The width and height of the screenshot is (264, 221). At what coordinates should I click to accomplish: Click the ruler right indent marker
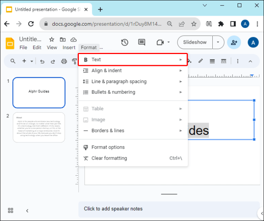click(252, 75)
